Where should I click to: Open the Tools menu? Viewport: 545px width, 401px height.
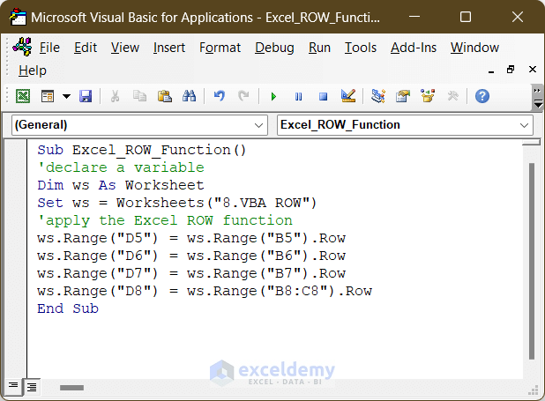pyautogui.click(x=361, y=48)
